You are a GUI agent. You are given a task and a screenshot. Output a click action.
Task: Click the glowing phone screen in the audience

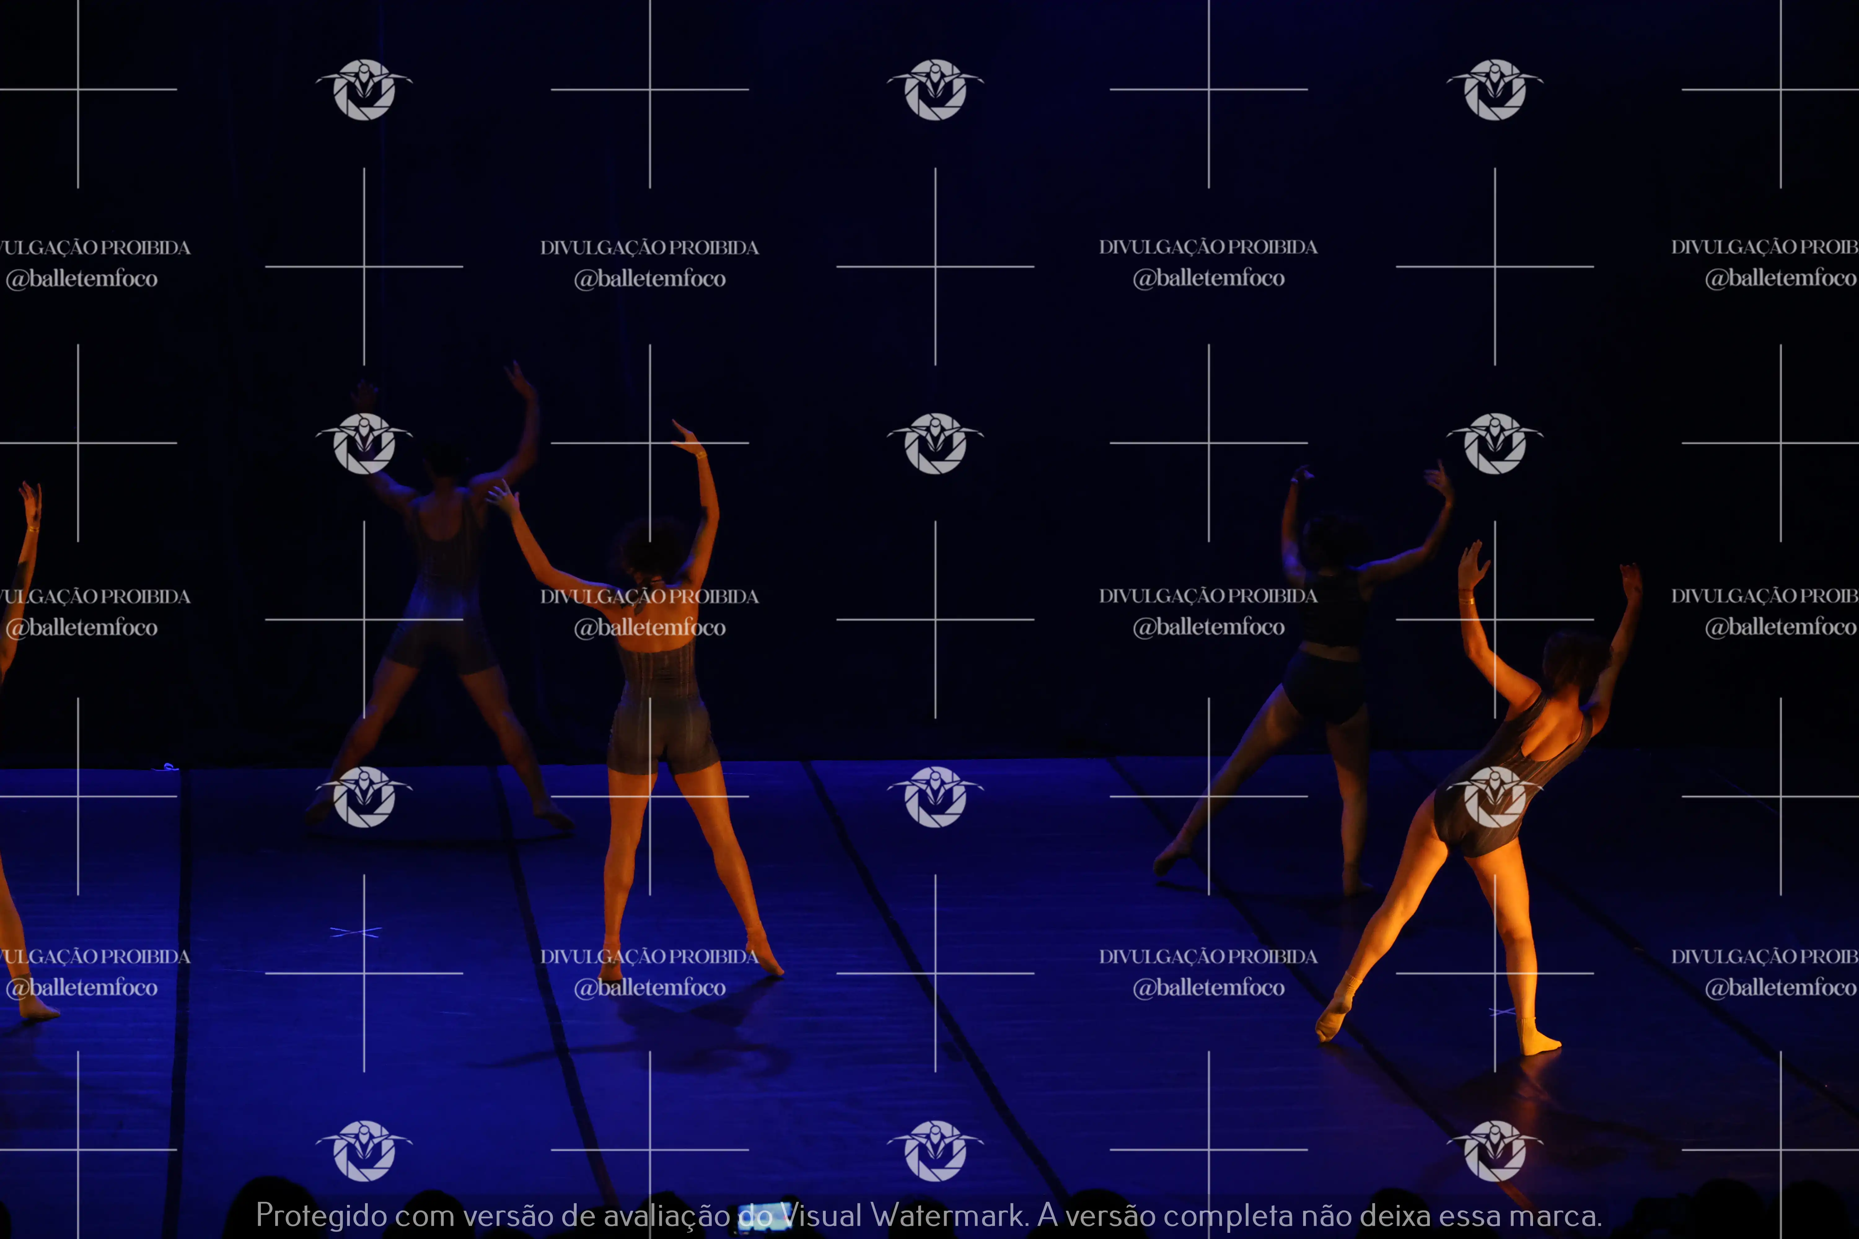coord(765,1217)
